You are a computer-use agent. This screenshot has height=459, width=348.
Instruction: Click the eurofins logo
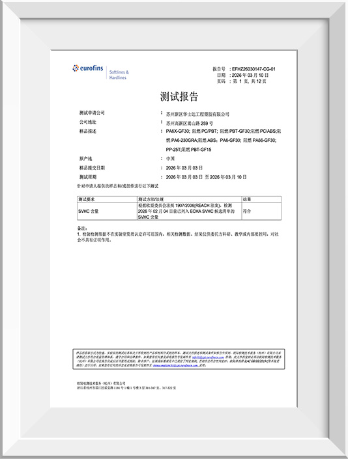[x=88, y=68]
